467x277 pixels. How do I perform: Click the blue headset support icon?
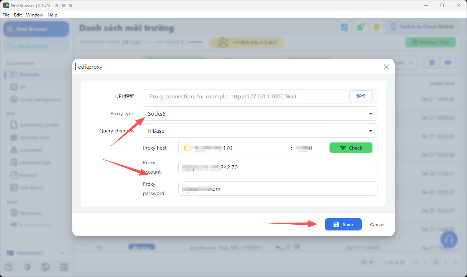tap(449, 239)
